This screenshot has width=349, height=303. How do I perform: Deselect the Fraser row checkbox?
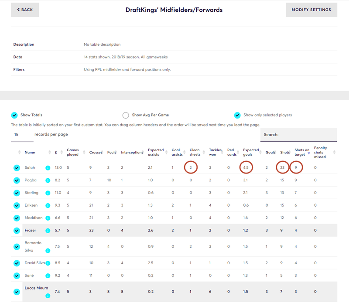tap(17, 231)
